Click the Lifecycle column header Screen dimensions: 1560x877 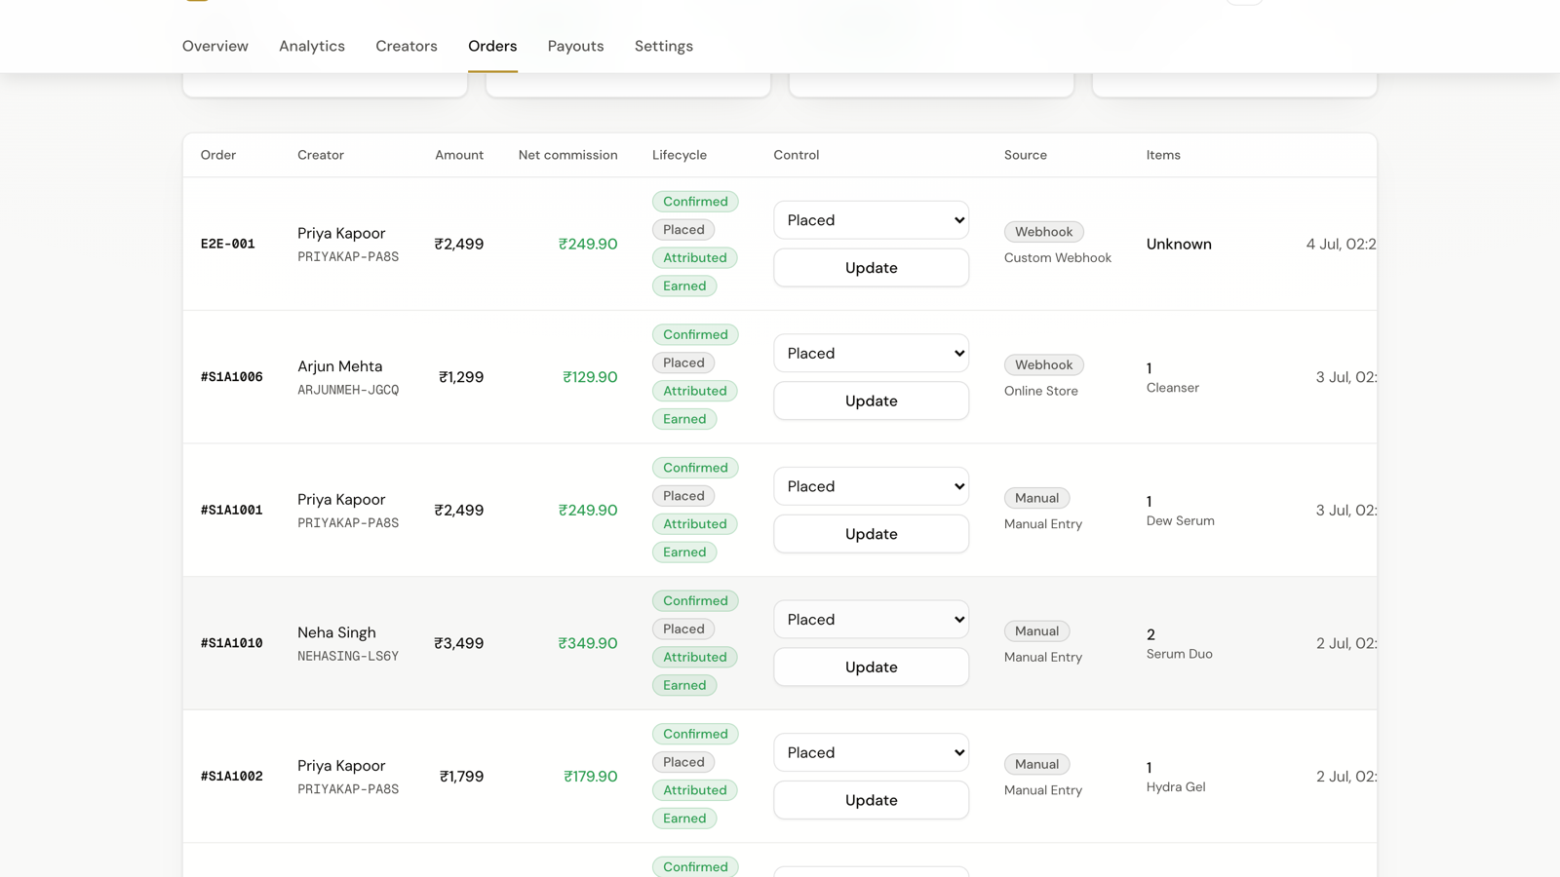pyautogui.click(x=680, y=155)
